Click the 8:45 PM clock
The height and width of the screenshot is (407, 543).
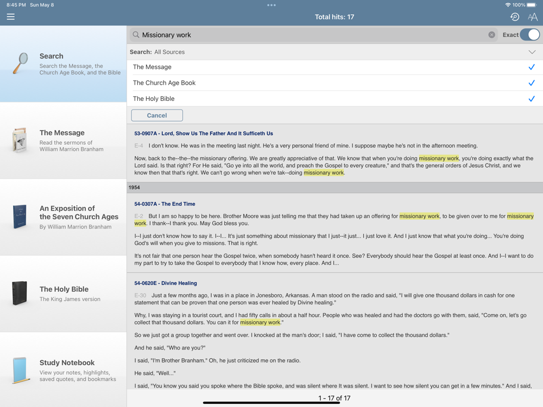(x=16, y=5)
